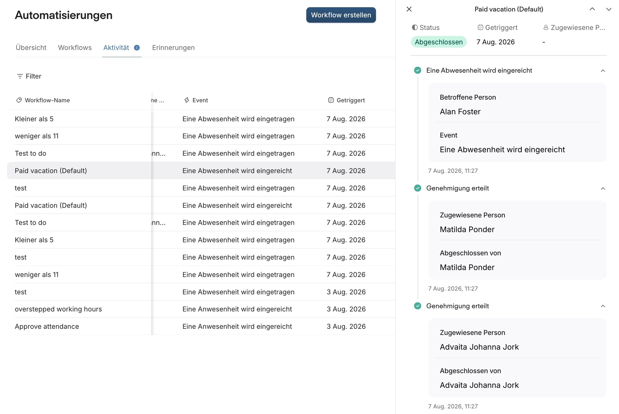The image size is (619, 414).
Task: Select the highlighted Paid vacation (Default) row
Action: pyautogui.click(x=201, y=171)
